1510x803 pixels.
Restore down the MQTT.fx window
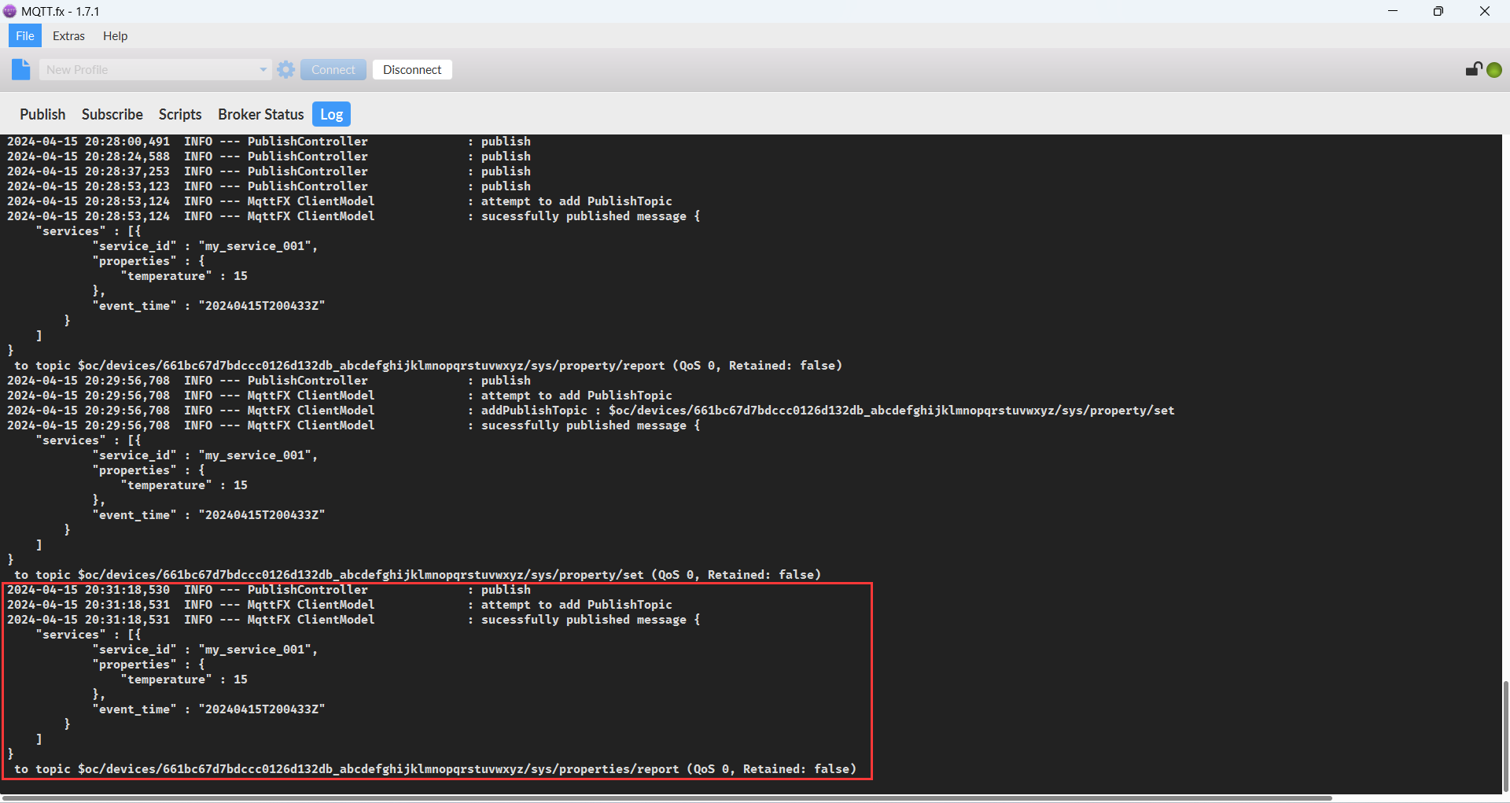coord(1438,11)
